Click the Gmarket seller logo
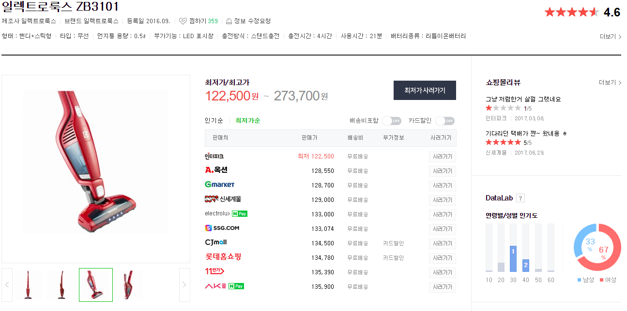This screenshot has height=311, width=627. click(219, 185)
